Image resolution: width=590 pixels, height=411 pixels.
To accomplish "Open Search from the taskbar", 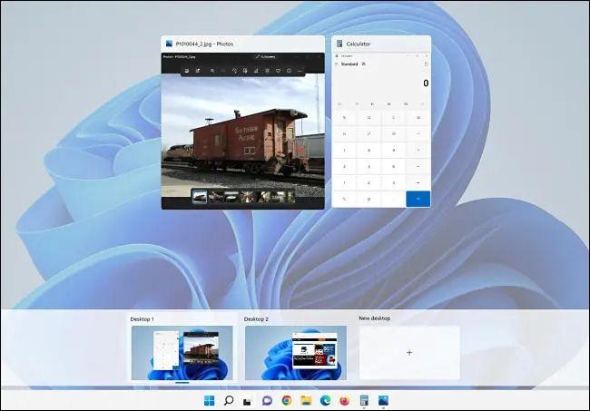I will (x=229, y=400).
